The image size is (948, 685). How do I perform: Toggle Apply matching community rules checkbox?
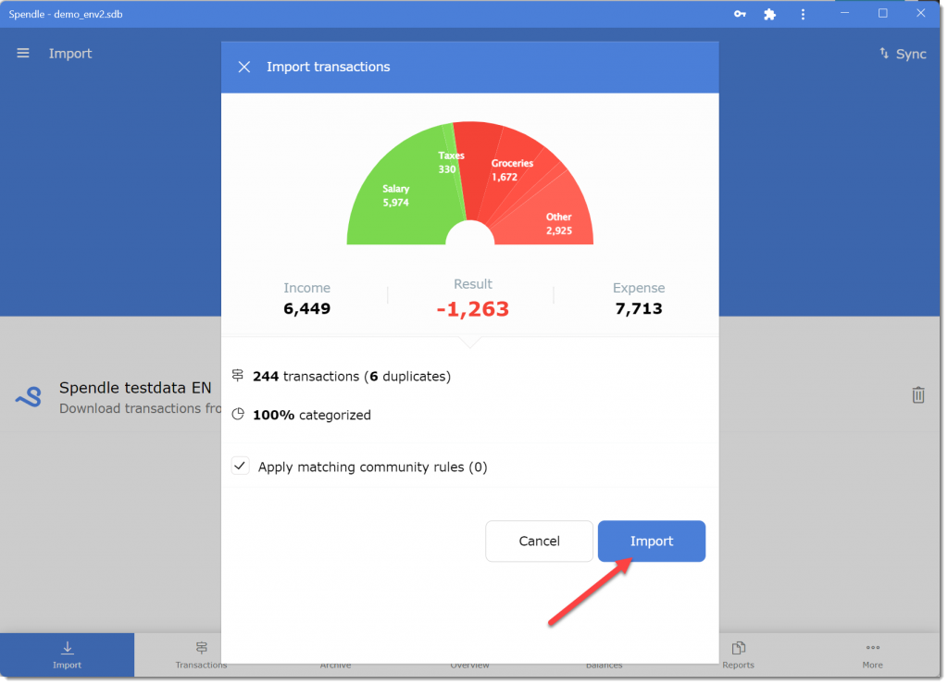pos(240,467)
